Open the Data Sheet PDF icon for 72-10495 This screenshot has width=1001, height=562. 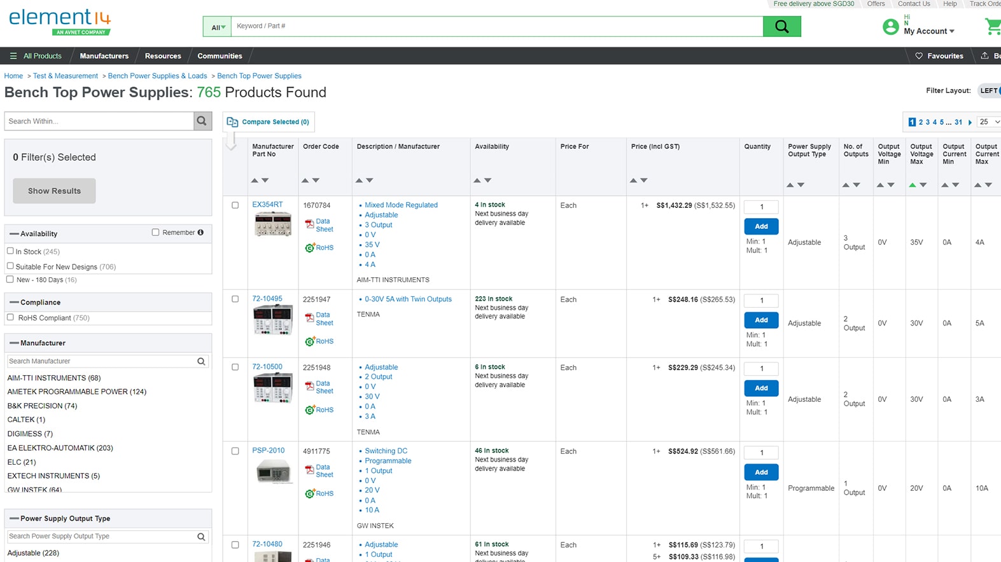pyautogui.click(x=310, y=318)
